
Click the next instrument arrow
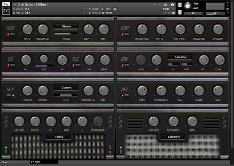coord(158,5)
